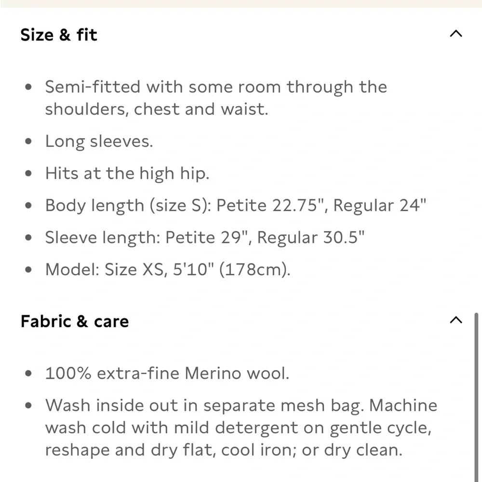Click the Fabric & care heading
This screenshot has width=482, height=482.
point(75,321)
